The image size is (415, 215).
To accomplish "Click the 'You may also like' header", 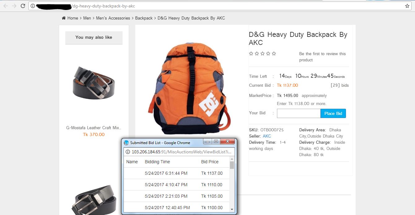I will tap(94, 37).
